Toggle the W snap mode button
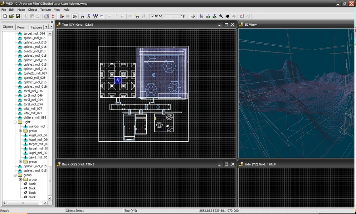Screen dimensions: 356x214 tap(156, 16)
